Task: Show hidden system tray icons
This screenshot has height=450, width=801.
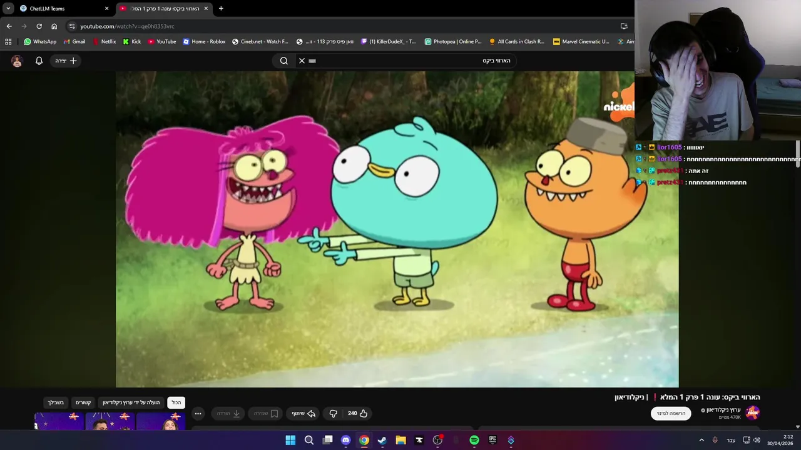Action: click(702, 440)
